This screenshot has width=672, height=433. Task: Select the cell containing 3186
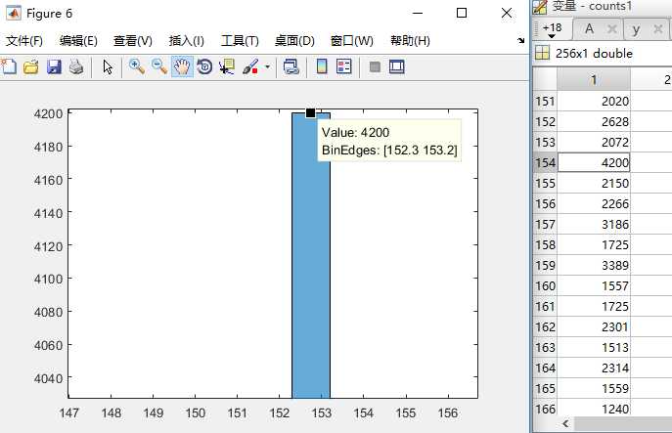tap(594, 225)
